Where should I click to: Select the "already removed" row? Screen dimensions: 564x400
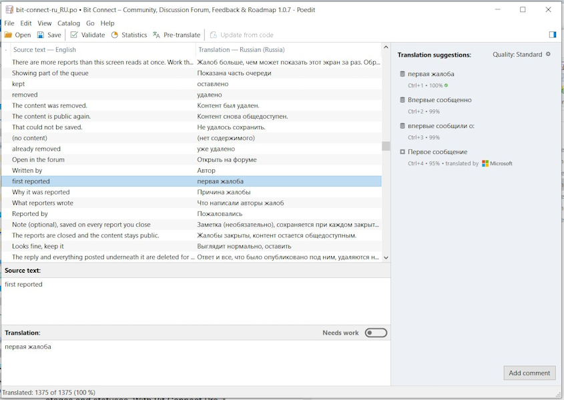(192, 149)
